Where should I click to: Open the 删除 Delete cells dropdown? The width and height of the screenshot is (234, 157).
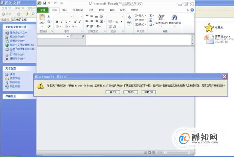[140, 20]
